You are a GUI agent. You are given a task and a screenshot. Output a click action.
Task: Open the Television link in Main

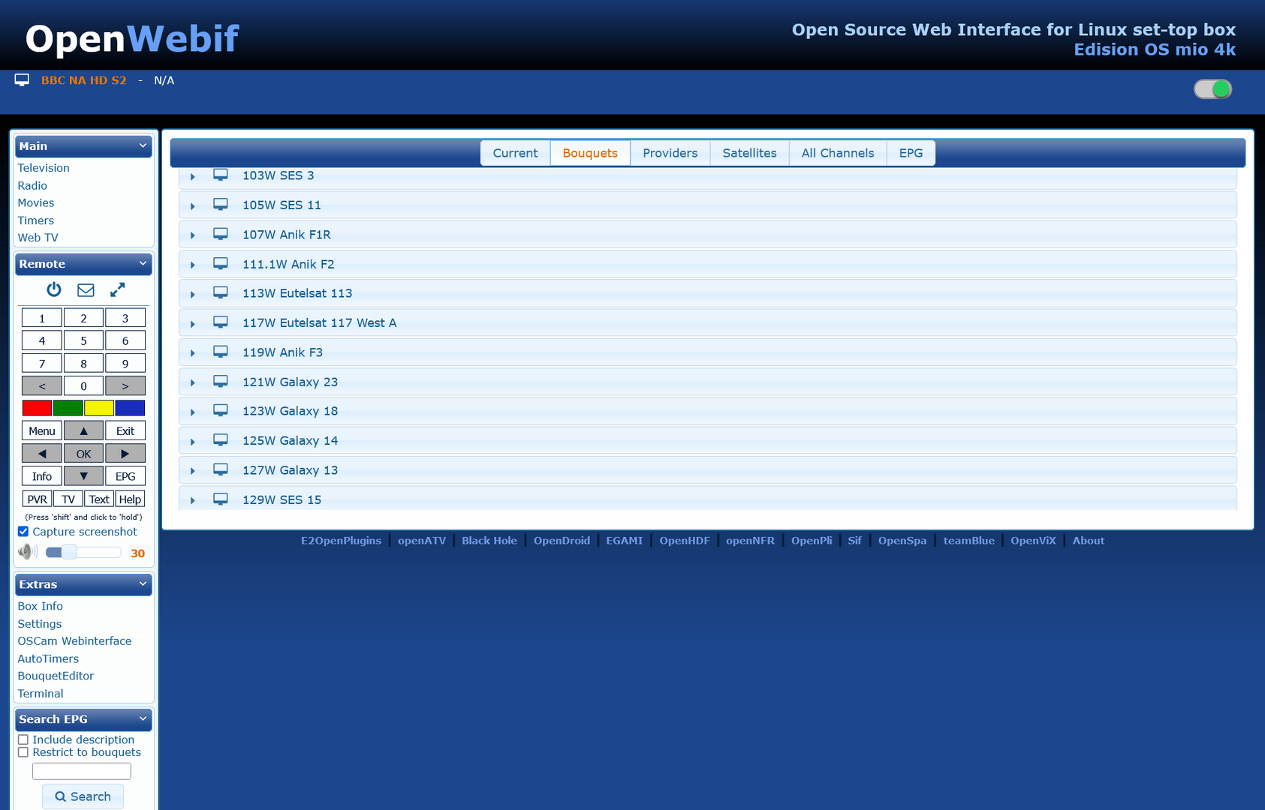(44, 168)
